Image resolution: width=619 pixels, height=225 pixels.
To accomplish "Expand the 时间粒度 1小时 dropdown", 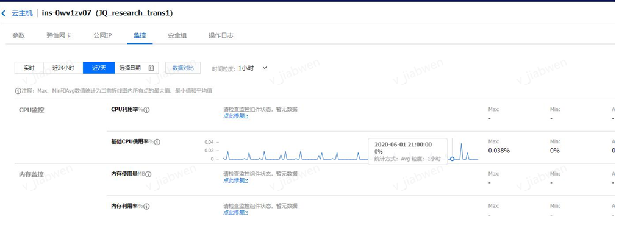I will pos(252,68).
